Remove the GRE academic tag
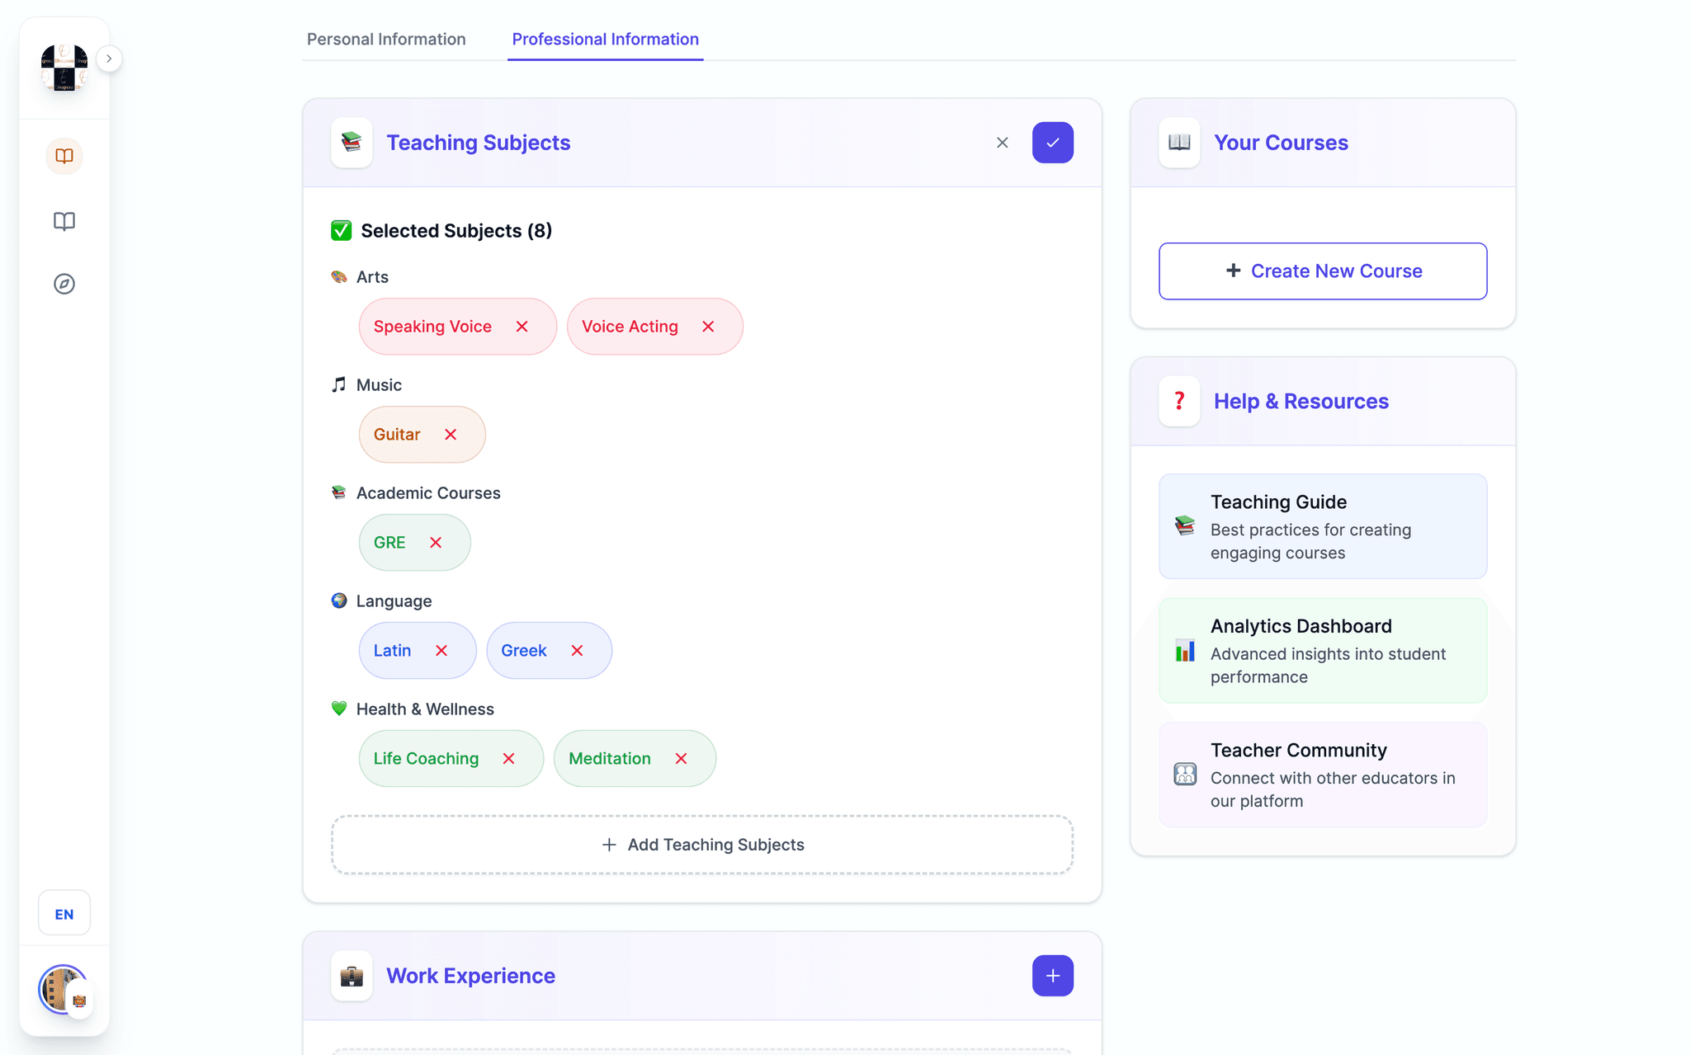This screenshot has height=1055, width=1690. 436,543
